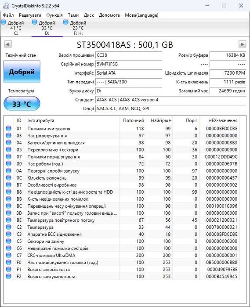Screen dimensions: 250x307
Task: Click status orb for attribute BC
Action: [8, 206]
